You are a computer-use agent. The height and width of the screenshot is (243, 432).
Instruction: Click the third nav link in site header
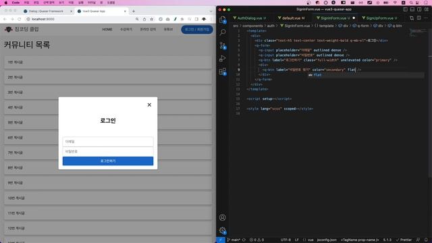click(x=148, y=30)
